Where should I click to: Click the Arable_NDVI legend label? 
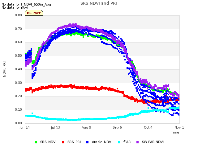coord(102,142)
